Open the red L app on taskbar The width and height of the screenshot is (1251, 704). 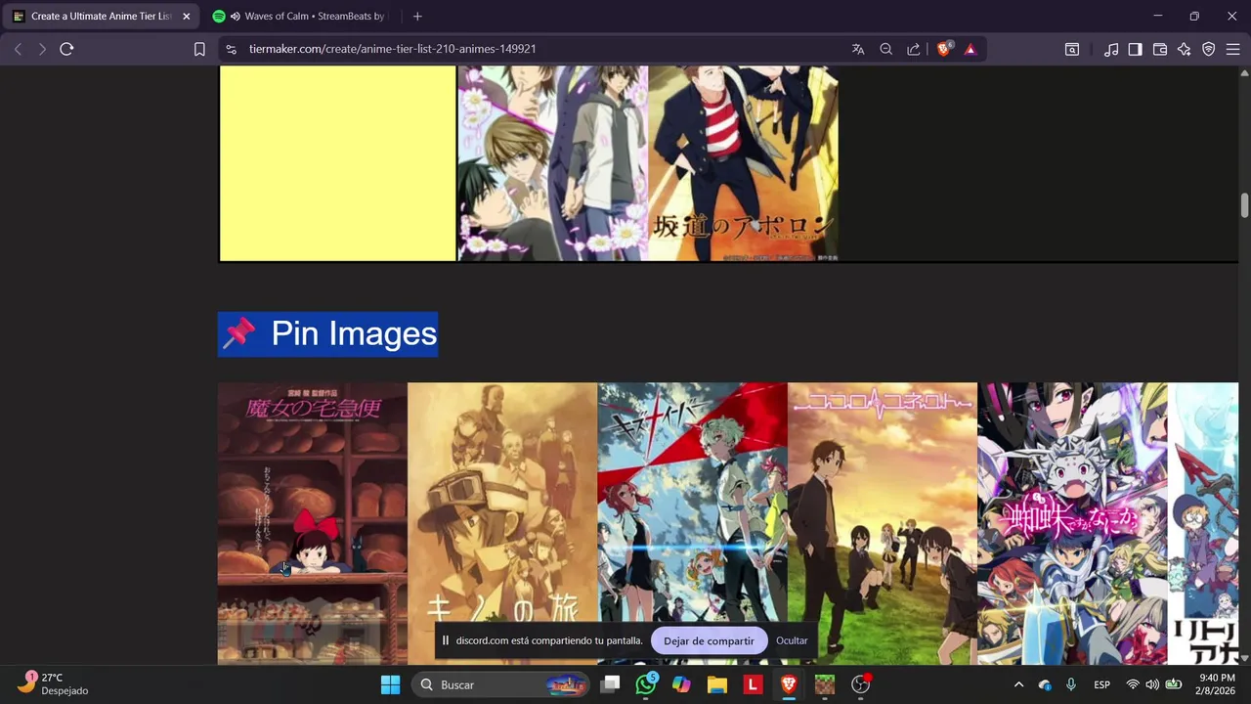click(753, 684)
